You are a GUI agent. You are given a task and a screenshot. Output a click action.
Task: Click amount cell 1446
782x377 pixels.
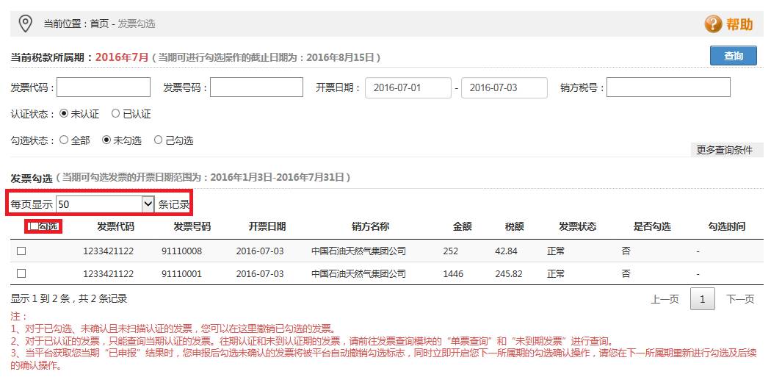coord(453,274)
